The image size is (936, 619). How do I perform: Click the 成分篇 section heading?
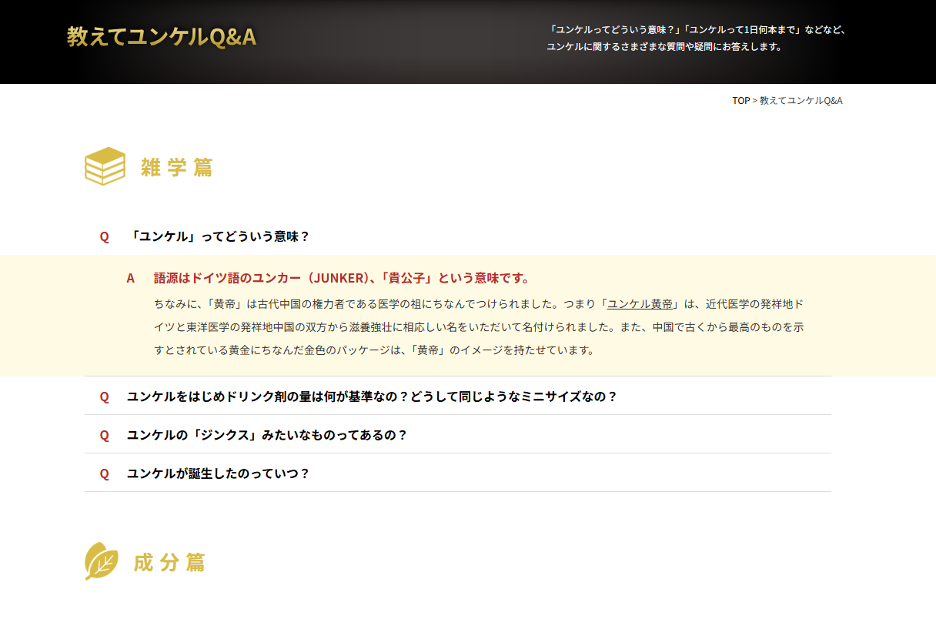pyautogui.click(x=169, y=562)
